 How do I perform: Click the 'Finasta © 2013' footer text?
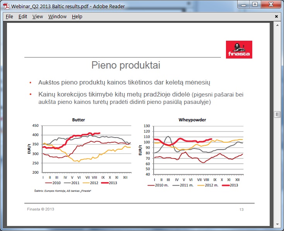[x=41, y=209]
